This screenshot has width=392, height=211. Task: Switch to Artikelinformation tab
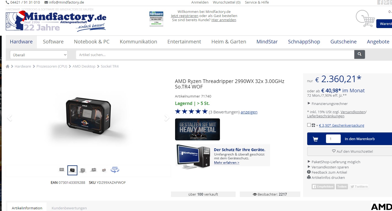[27, 208]
